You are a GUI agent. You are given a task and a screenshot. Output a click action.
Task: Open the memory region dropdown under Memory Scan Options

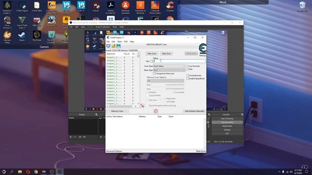(165, 81)
